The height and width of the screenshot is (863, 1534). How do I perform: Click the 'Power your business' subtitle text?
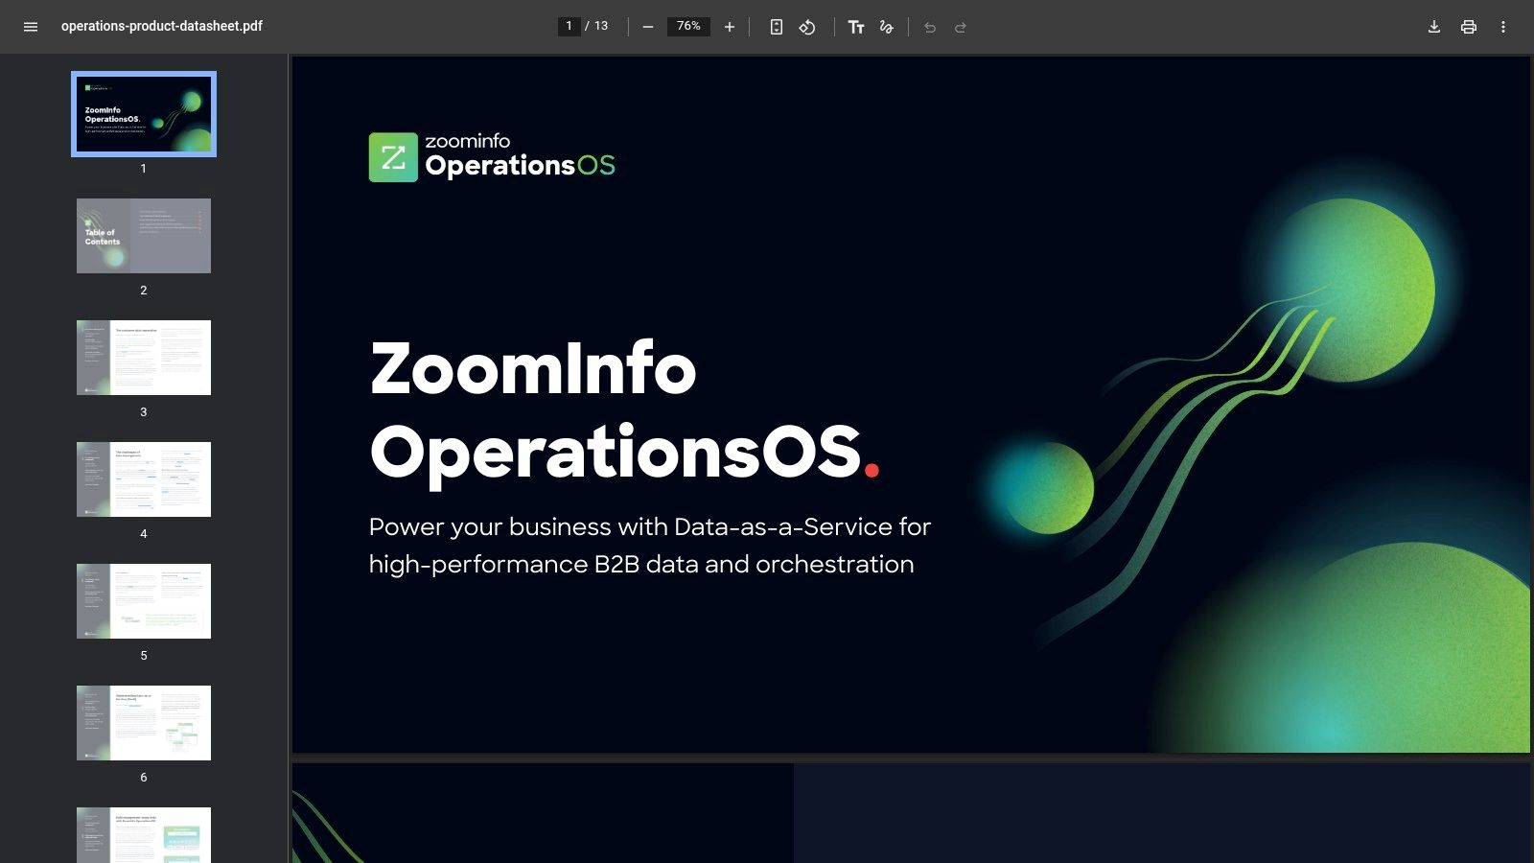(x=649, y=546)
